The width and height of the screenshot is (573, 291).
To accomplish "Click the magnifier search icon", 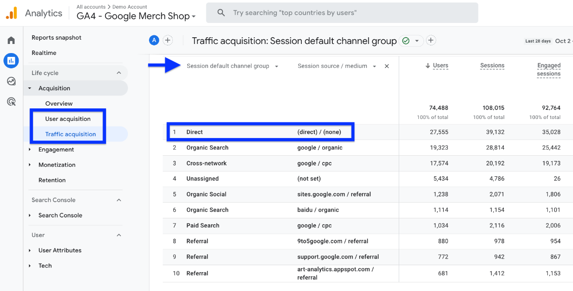I will tap(221, 13).
